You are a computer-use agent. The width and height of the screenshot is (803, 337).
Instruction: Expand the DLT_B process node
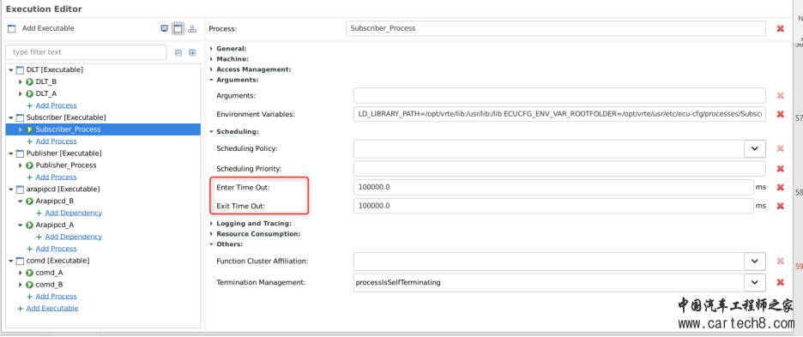[21, 81]
